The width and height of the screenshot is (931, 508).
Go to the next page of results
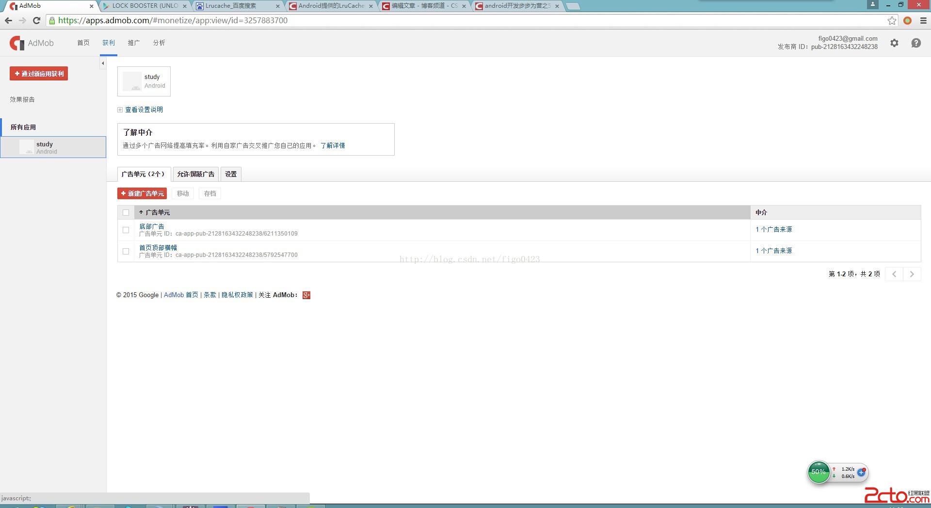pyautogui.click(x=912, y=274)
